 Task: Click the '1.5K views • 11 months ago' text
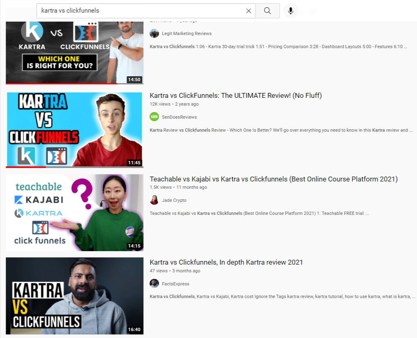tap(178, 187)
